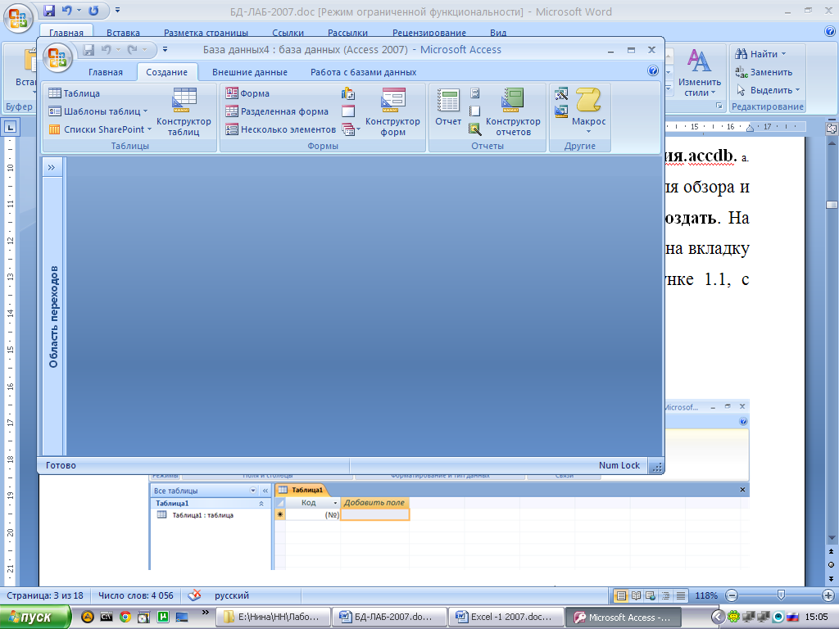Open Excel -1 2007.doc taskbar item
This screenshot has width=839, height=629.
pyautogui.click(x=506, y=618)
